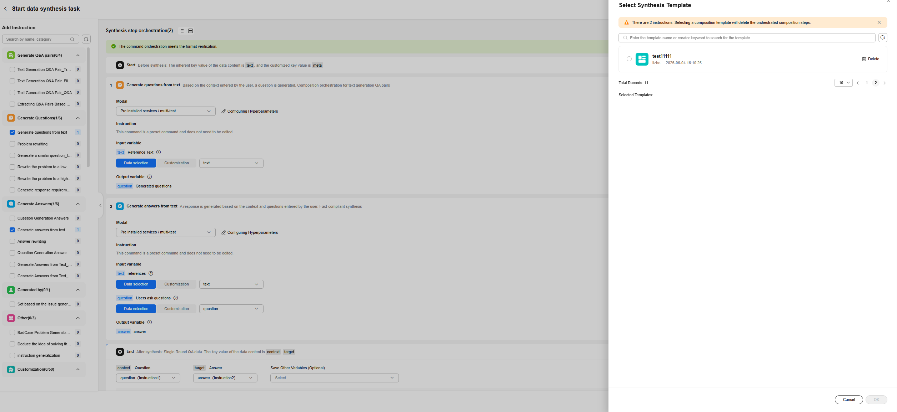897x412 pixels.
Task: Click the Delete trash icon for test11111
Action: (864, 59)
